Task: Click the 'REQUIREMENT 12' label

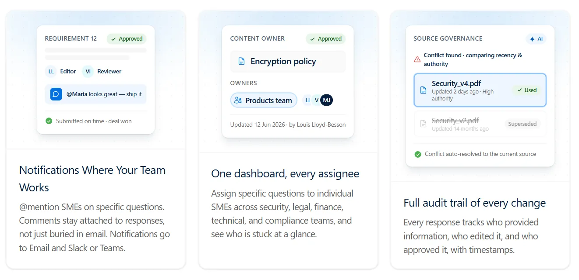Action: [71, 39]
